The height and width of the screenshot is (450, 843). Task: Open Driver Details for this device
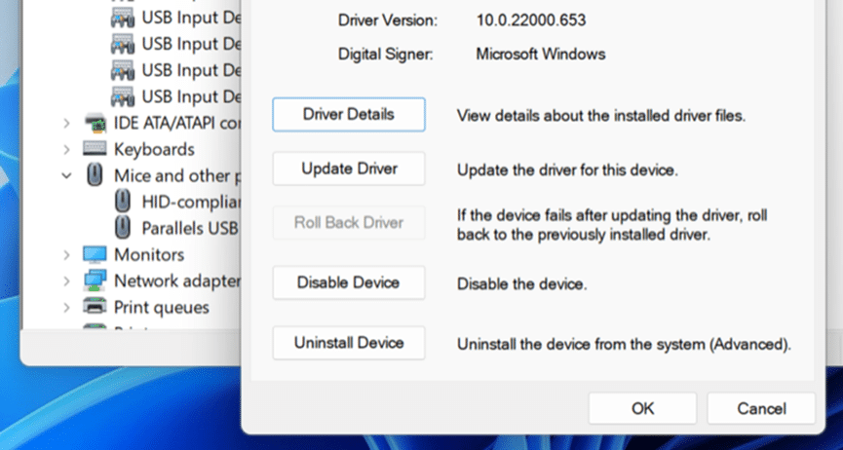point(349,115)
